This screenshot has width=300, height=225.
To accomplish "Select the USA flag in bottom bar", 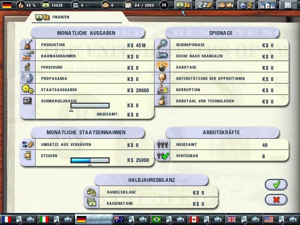I will point(269,219).
